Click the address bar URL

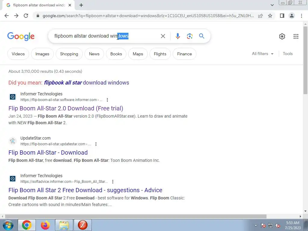pyautogui.click(x=148, y=16)
